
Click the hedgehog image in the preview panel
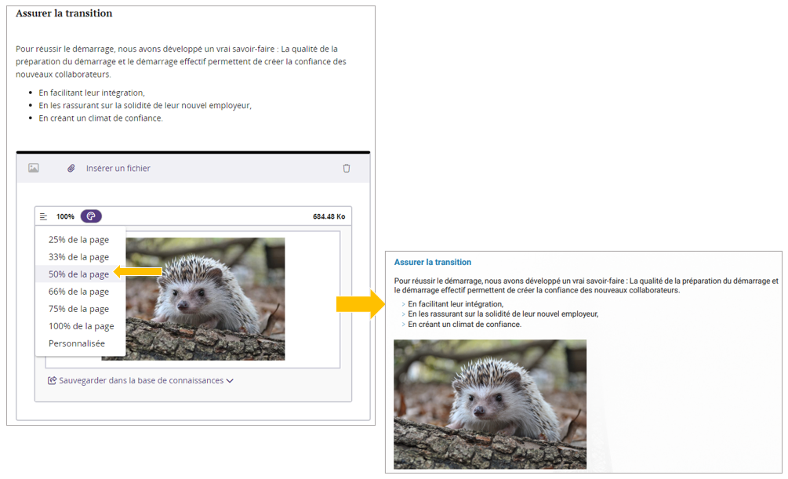[489, 404]
